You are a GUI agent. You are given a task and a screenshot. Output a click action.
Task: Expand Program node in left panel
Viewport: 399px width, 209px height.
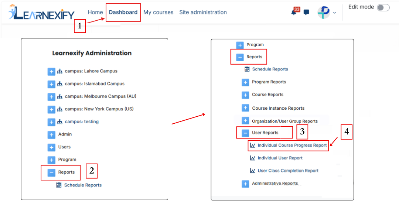(x=51, y=160)
